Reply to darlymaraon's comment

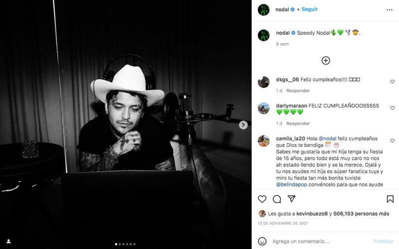298,124
